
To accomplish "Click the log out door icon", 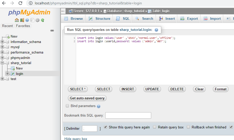I will point(22,20).
